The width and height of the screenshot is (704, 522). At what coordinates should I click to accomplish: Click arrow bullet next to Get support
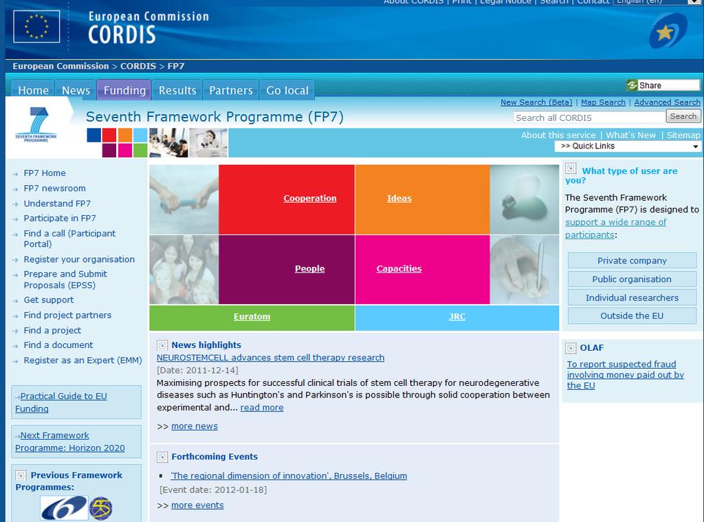[x=16, y=301]
